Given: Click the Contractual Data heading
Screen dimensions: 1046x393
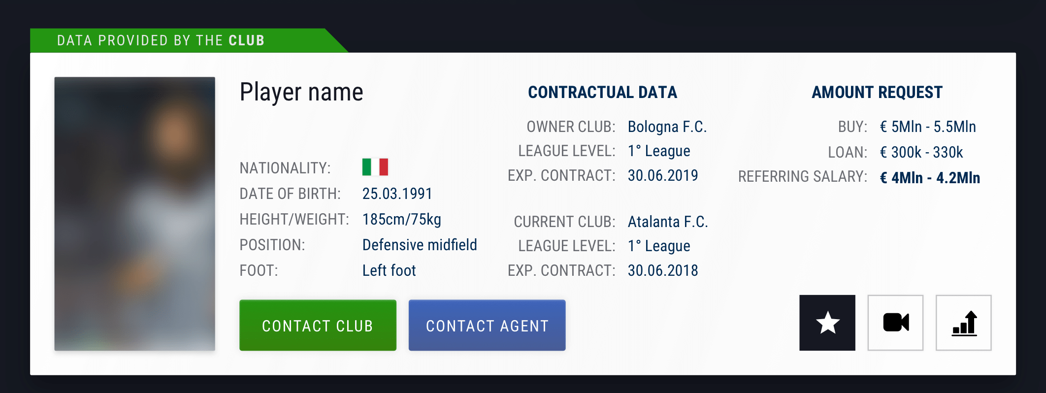Looking at the screenshot, I should 602,92.
